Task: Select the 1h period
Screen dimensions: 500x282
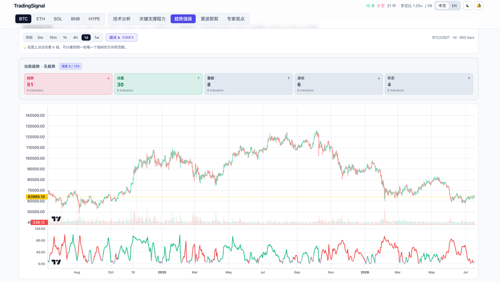Action: [65, 38]
